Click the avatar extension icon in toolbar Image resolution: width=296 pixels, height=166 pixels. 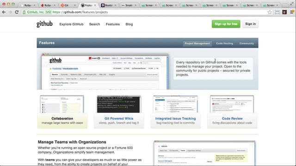[284, 12]
